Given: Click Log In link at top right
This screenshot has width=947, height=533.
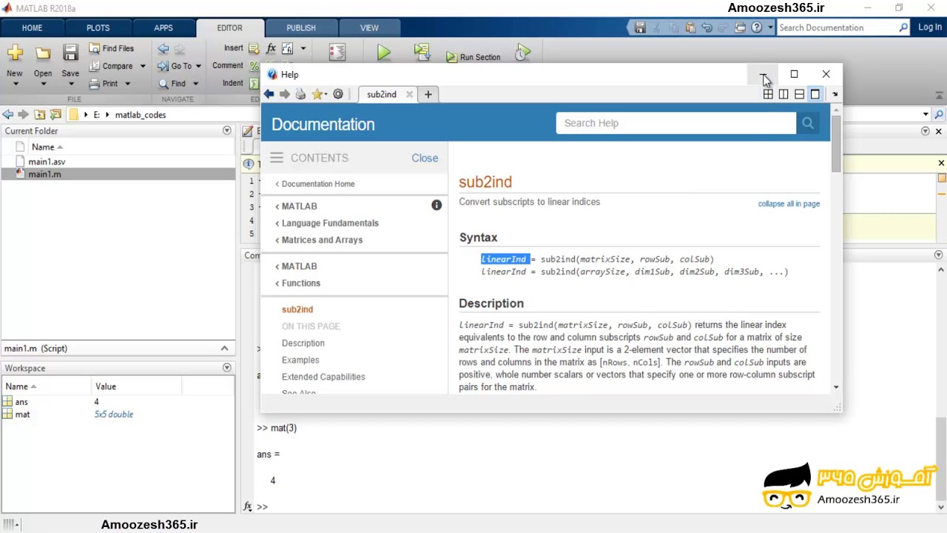Looking at the screenshot, I should pos(930,27).
